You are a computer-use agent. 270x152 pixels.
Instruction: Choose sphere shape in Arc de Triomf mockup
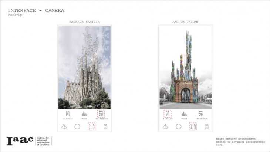(179, 126)
